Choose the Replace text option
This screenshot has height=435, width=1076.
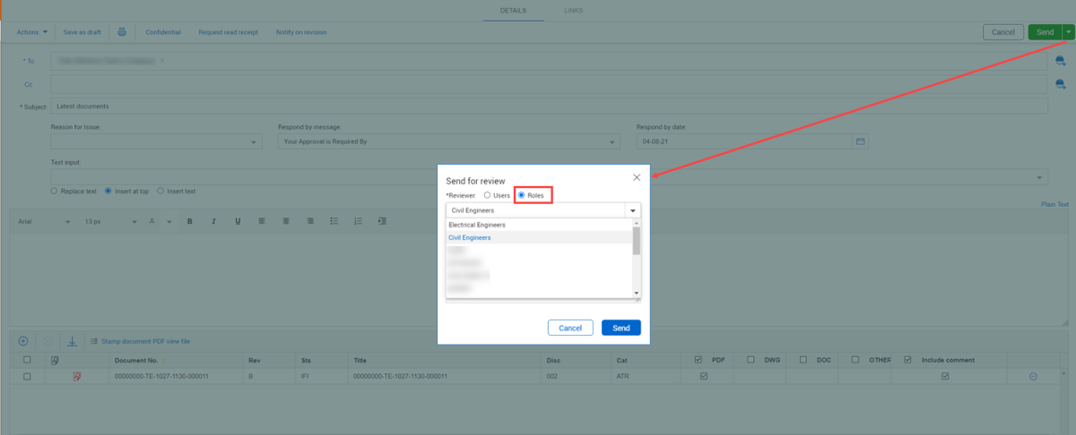[55, 191]
